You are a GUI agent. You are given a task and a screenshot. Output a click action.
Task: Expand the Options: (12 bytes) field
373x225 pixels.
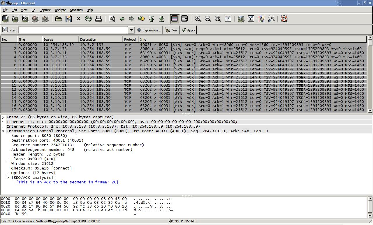[x=8, y=173]
